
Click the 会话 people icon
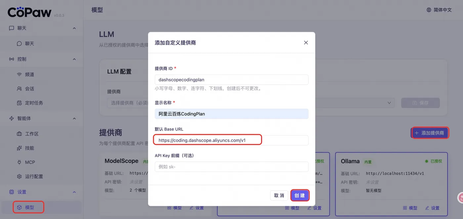(x=19, y=89)
